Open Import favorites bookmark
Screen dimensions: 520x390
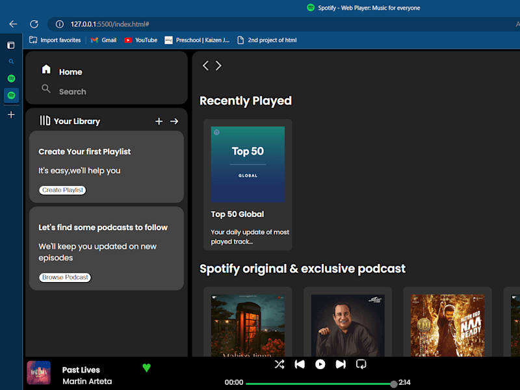55,40
